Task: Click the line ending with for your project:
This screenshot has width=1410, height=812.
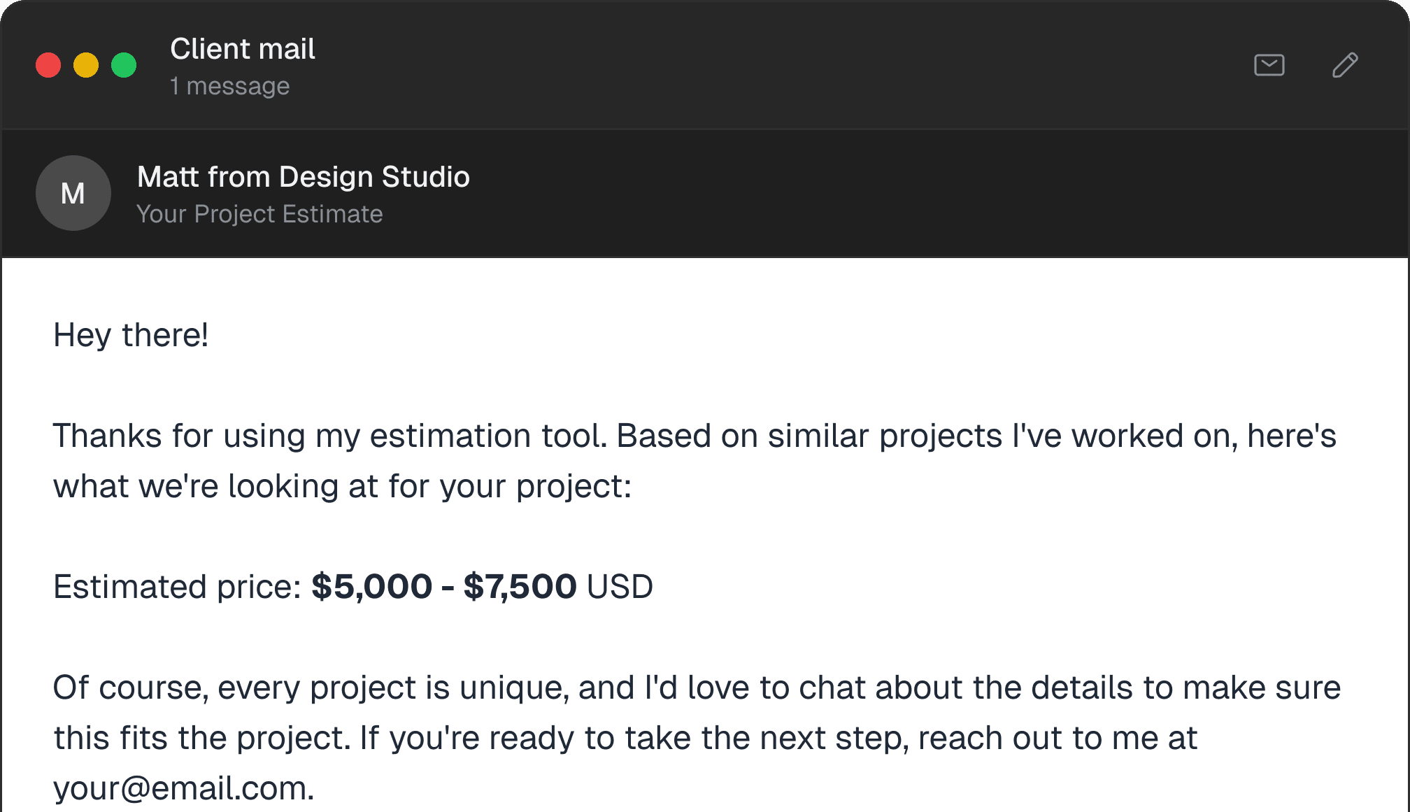Action: point(343,486)
